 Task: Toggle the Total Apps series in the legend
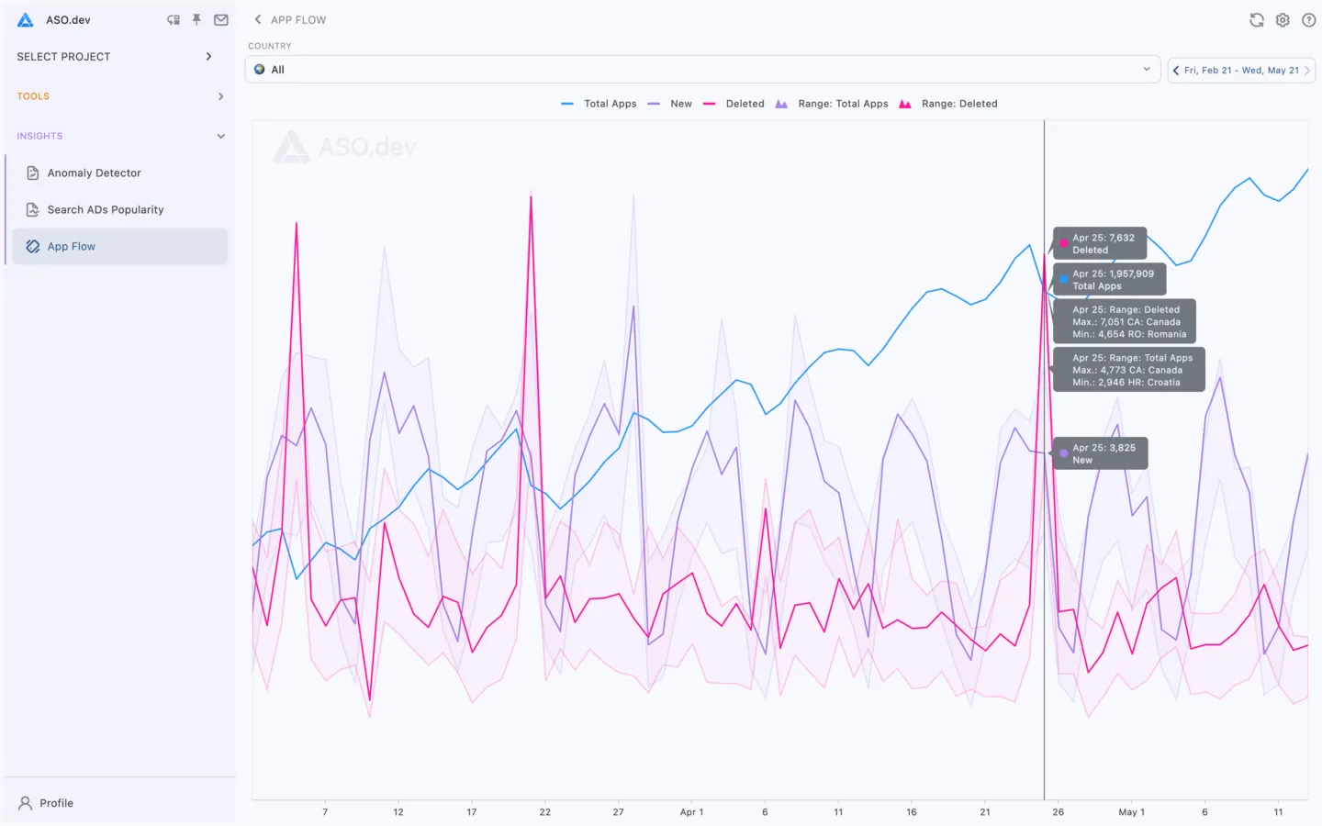tap(609, 104)
